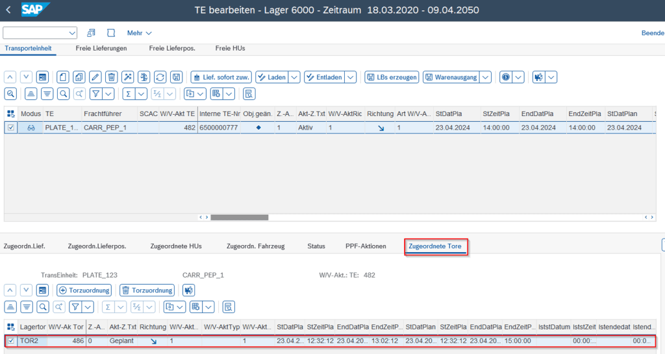Click the copy icon in upper toolbar
Viewport: 665px width, 354px height.
79,77
